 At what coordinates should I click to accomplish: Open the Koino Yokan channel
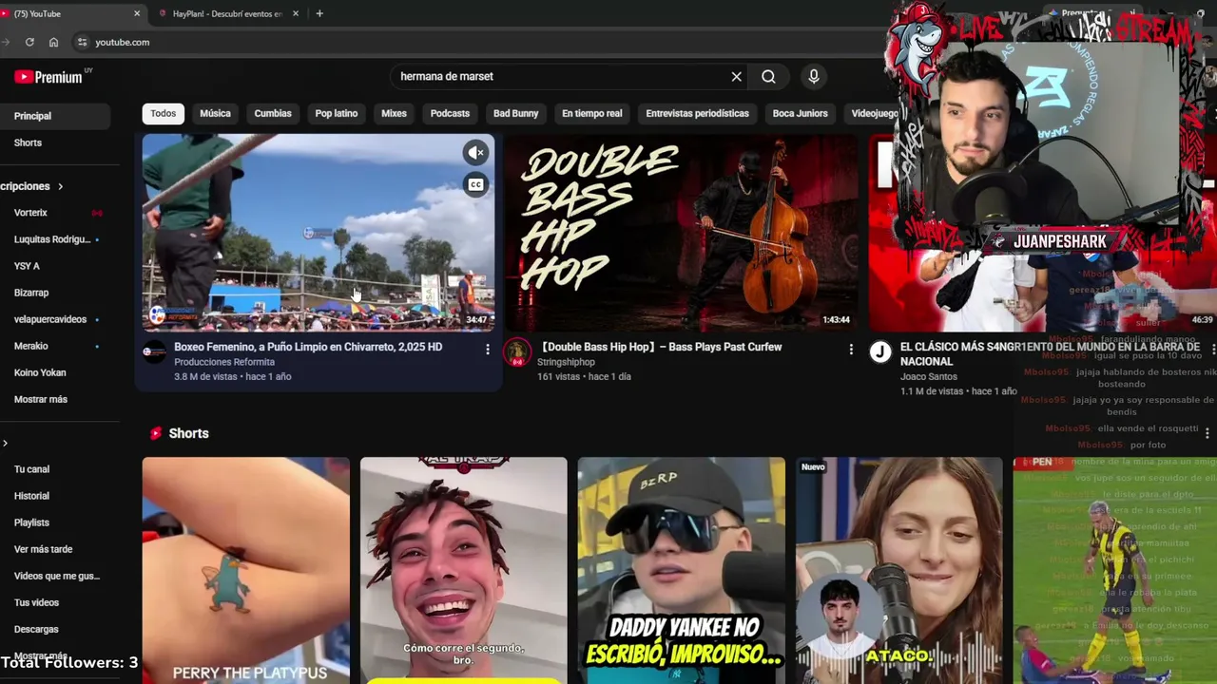coord(40,372)
